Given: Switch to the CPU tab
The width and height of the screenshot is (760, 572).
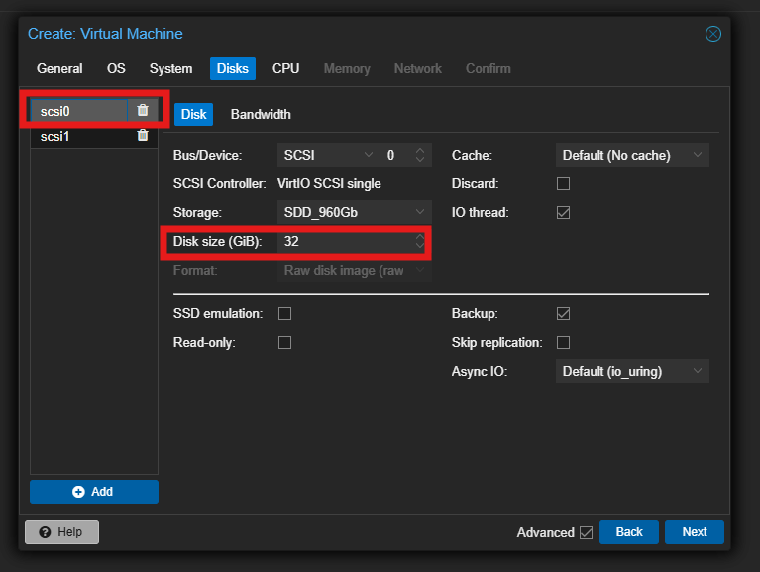Looking at the screenshot, I should point(285,68).
